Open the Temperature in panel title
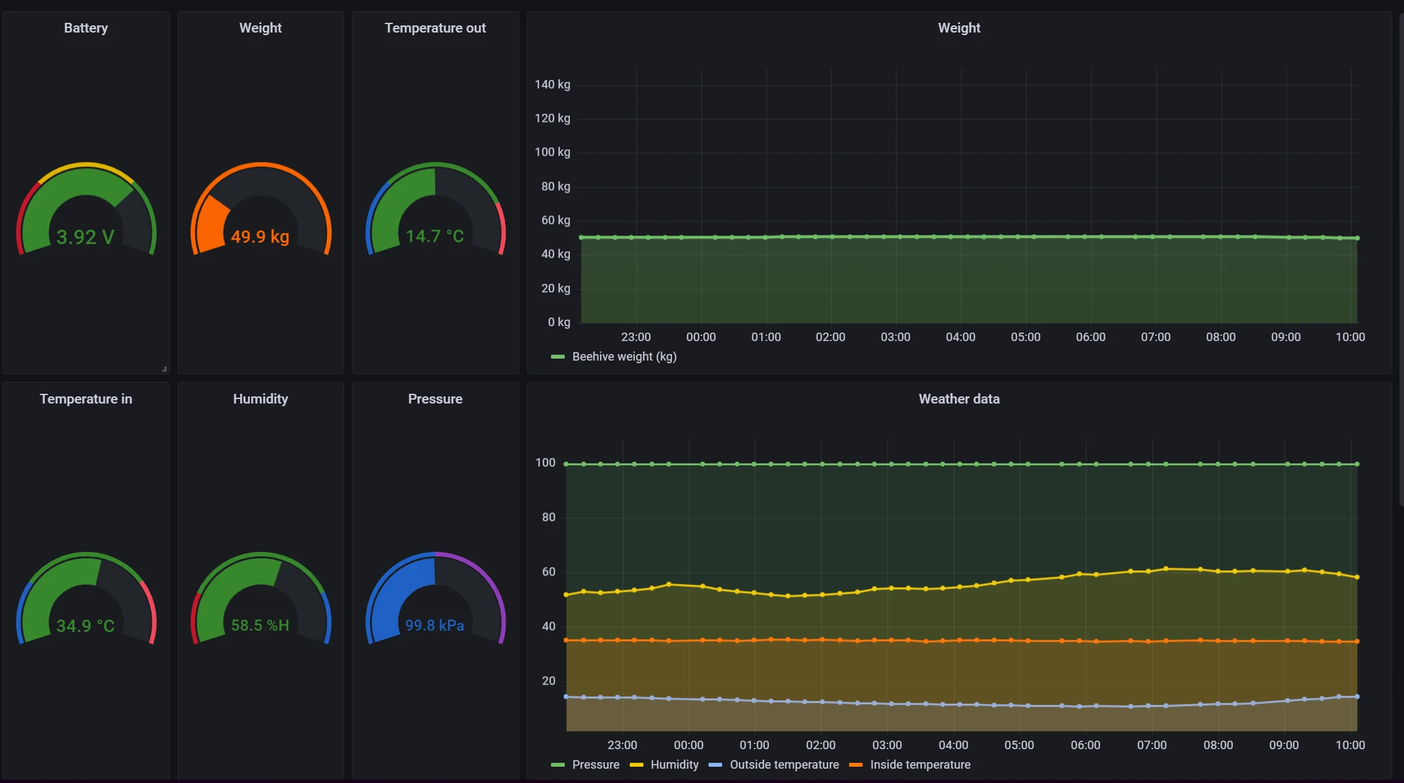Screen dimensions: 1404x783 pyautogui.click(x=86, y=399)
